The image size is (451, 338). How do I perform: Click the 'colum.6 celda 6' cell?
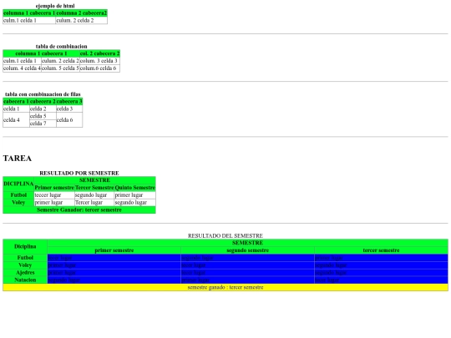point(99,68)
